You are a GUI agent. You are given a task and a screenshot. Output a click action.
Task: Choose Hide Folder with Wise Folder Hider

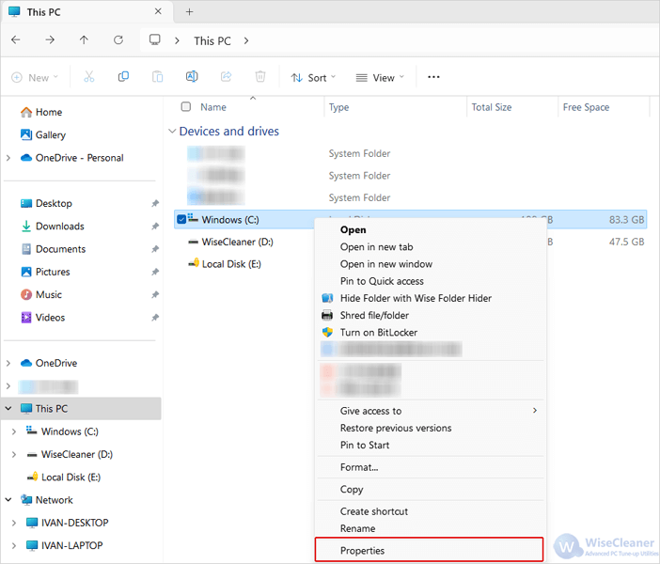(416, 298)
